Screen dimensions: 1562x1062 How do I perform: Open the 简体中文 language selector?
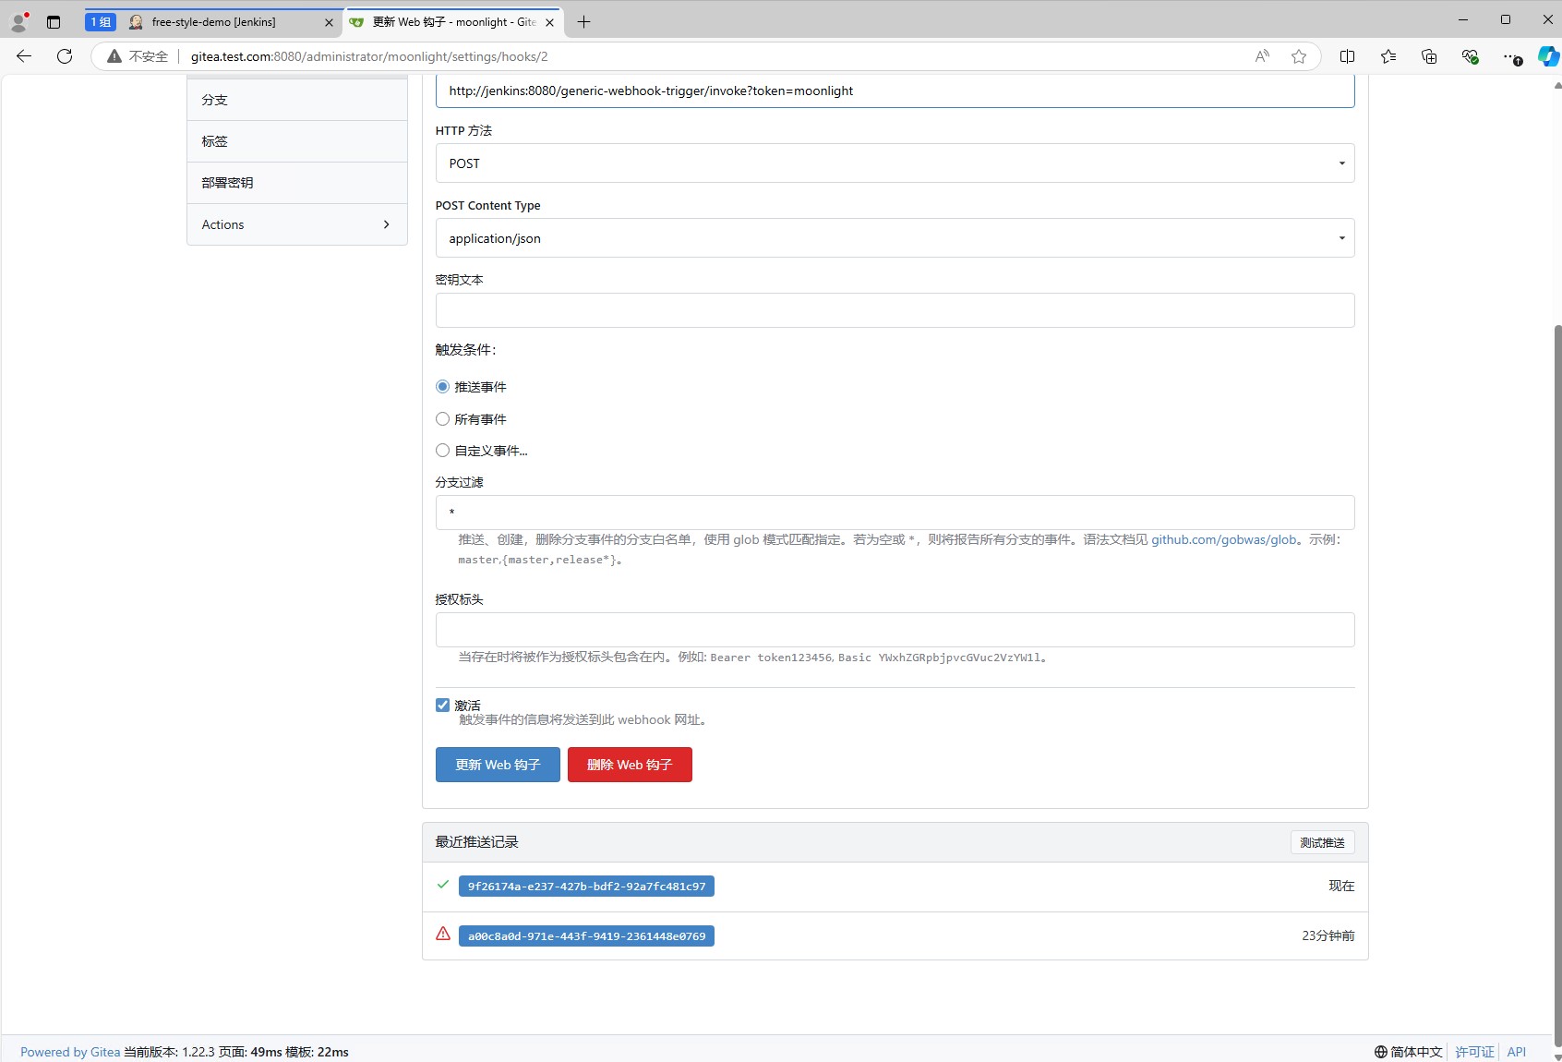pos(1408,1052)
